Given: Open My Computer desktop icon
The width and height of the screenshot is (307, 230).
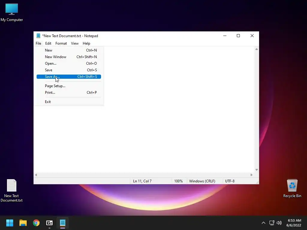Looking at the screenshot, I should pos(12,13).
